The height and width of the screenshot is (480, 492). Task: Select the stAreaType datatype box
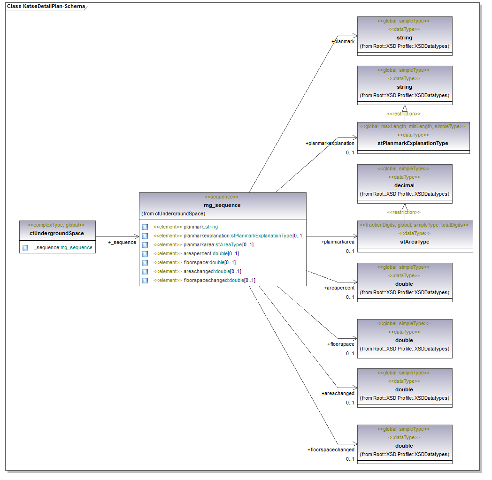click(x=415, y=242)
